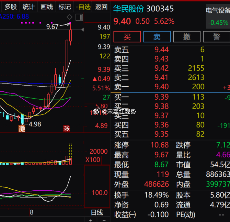The image size is (230, 222).
Task: Click the X100 volume unit label
Action: (93, 159)
